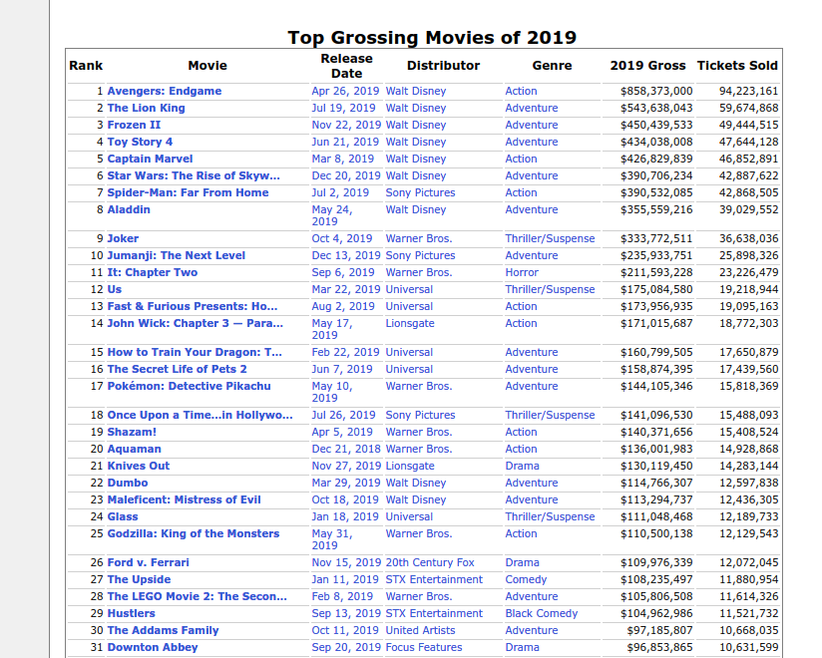Open Lionsgate distributor in John Wick row
822x658 pixels.
(x=410, y=323)
